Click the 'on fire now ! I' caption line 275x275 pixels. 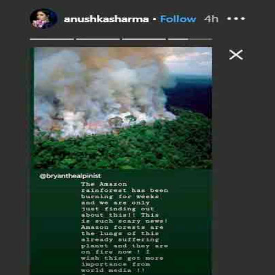coord(116,252)
